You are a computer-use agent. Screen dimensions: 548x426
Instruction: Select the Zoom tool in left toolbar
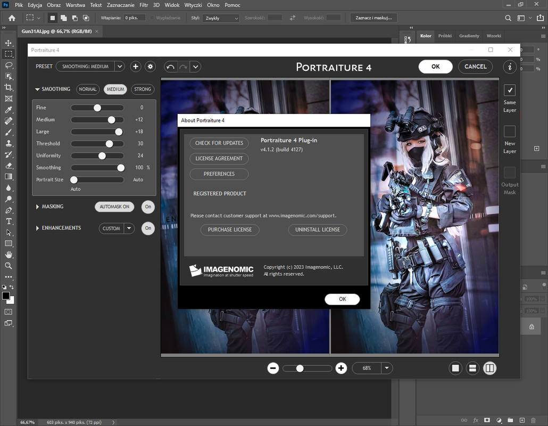[x=9, y=266]
